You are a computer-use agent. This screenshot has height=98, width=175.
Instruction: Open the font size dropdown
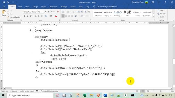(43, 12)
